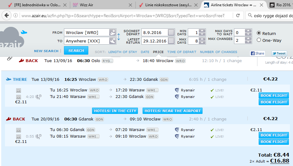293x166 pixels.
Task: Book flight Gdansk to Warsaw 06:30
Action: tap(274, 135)
